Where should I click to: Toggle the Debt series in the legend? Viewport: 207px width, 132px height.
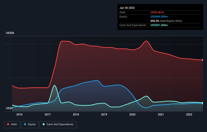click(x=12, y=124)
